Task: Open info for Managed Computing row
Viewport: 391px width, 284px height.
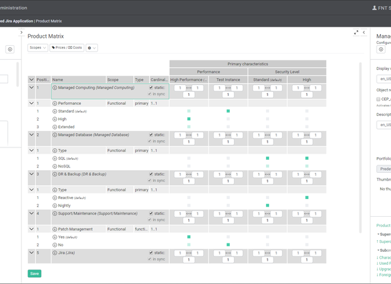Action: (x=55, y=88)
